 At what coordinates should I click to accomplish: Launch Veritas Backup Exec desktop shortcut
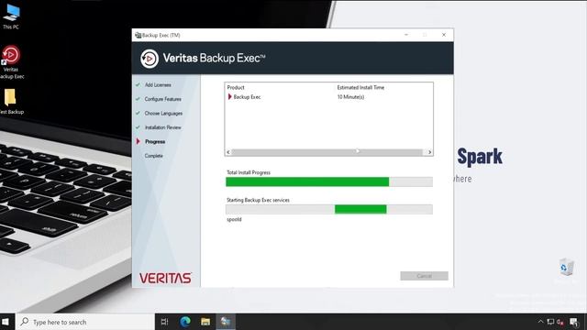pyautogui.click(x=11, y=61)
